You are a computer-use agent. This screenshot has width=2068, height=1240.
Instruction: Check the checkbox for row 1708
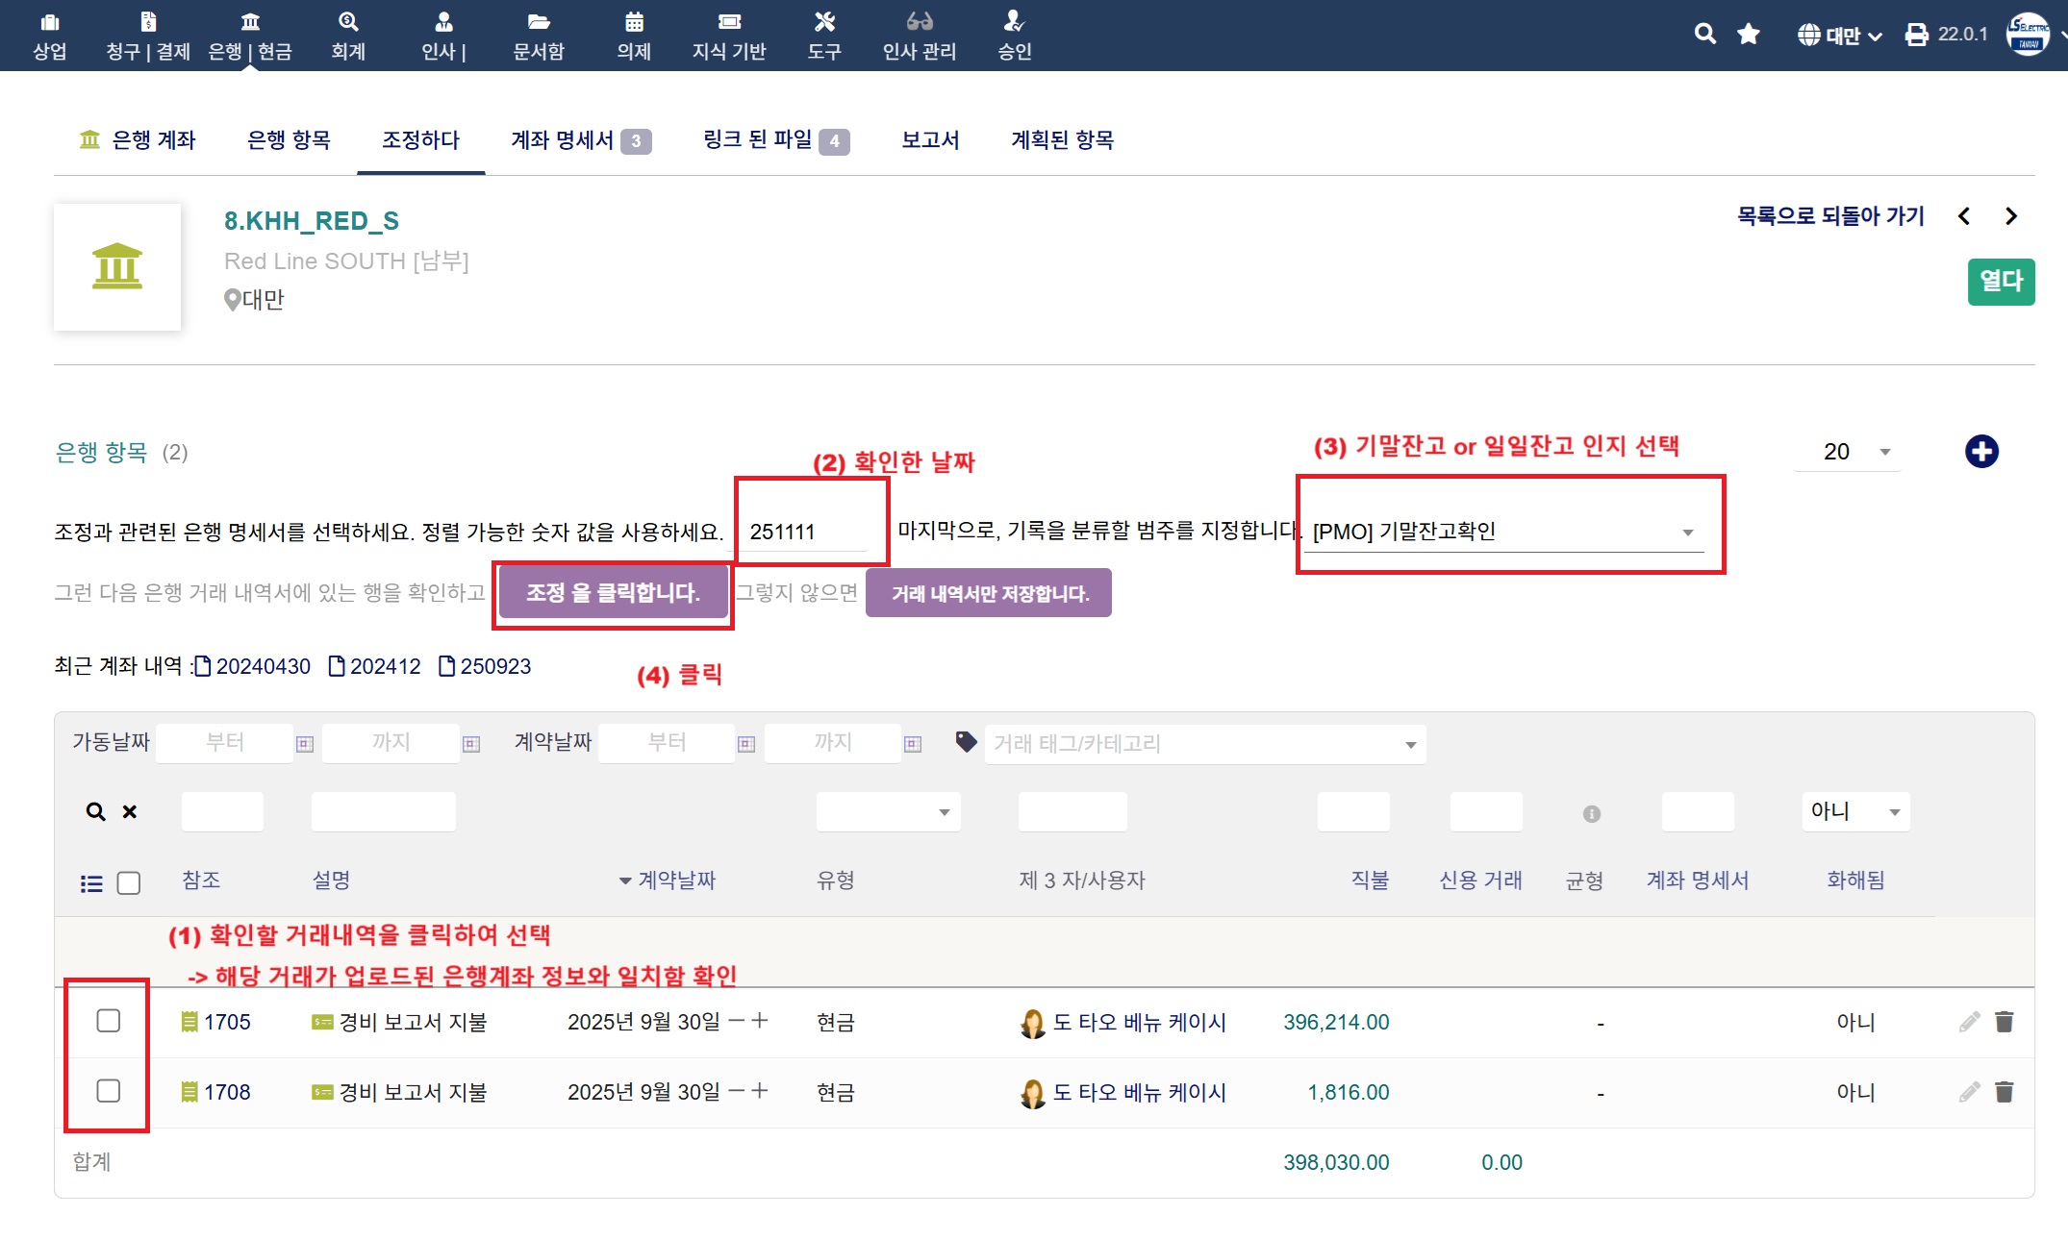[x=109, y=1091]
